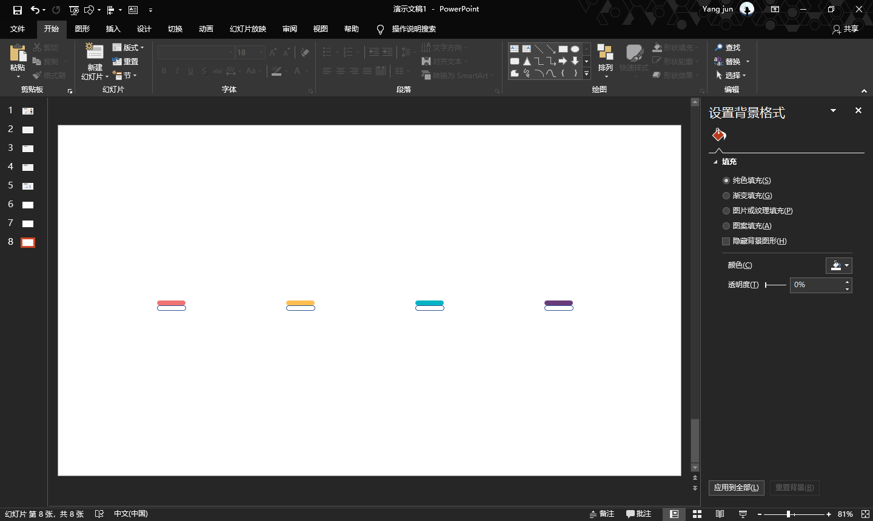Toggle 隐藏背景图形 checkbox
Screen dimensions: 873x521
coord(726,241)
